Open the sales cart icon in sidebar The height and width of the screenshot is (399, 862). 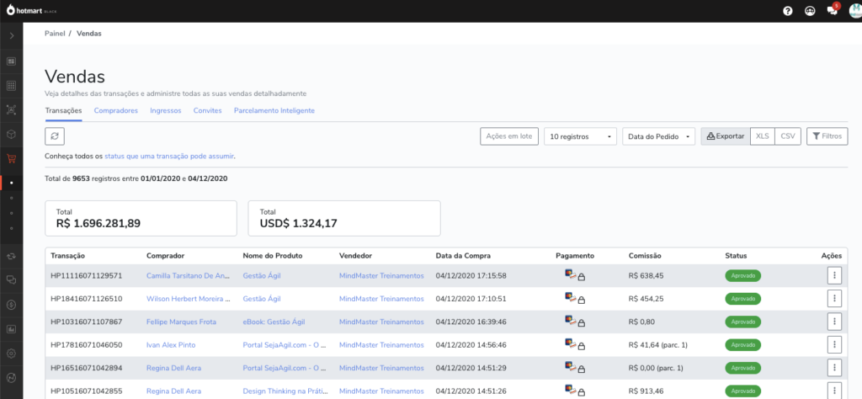point(11,159)
